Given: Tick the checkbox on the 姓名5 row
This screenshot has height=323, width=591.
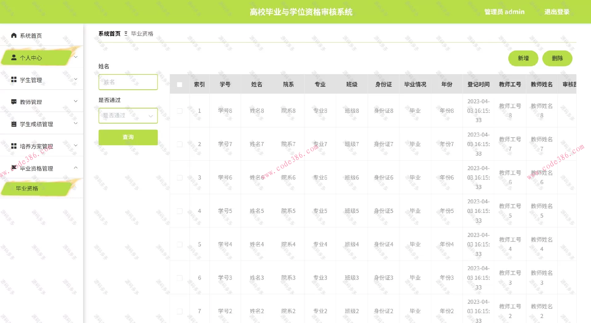Looking at the screenshot, I should (180, 211).
